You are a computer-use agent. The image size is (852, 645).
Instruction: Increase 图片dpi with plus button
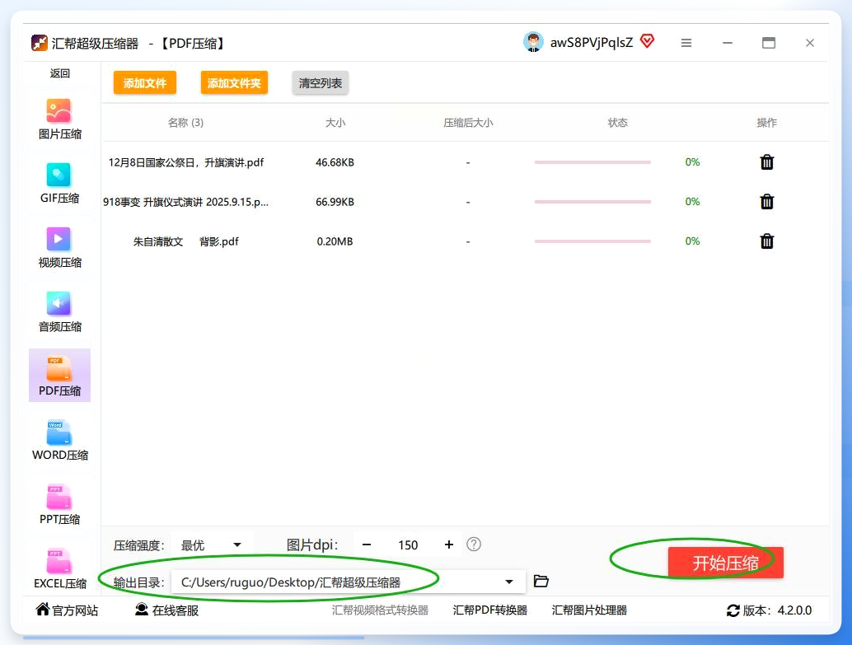point(449,545)
